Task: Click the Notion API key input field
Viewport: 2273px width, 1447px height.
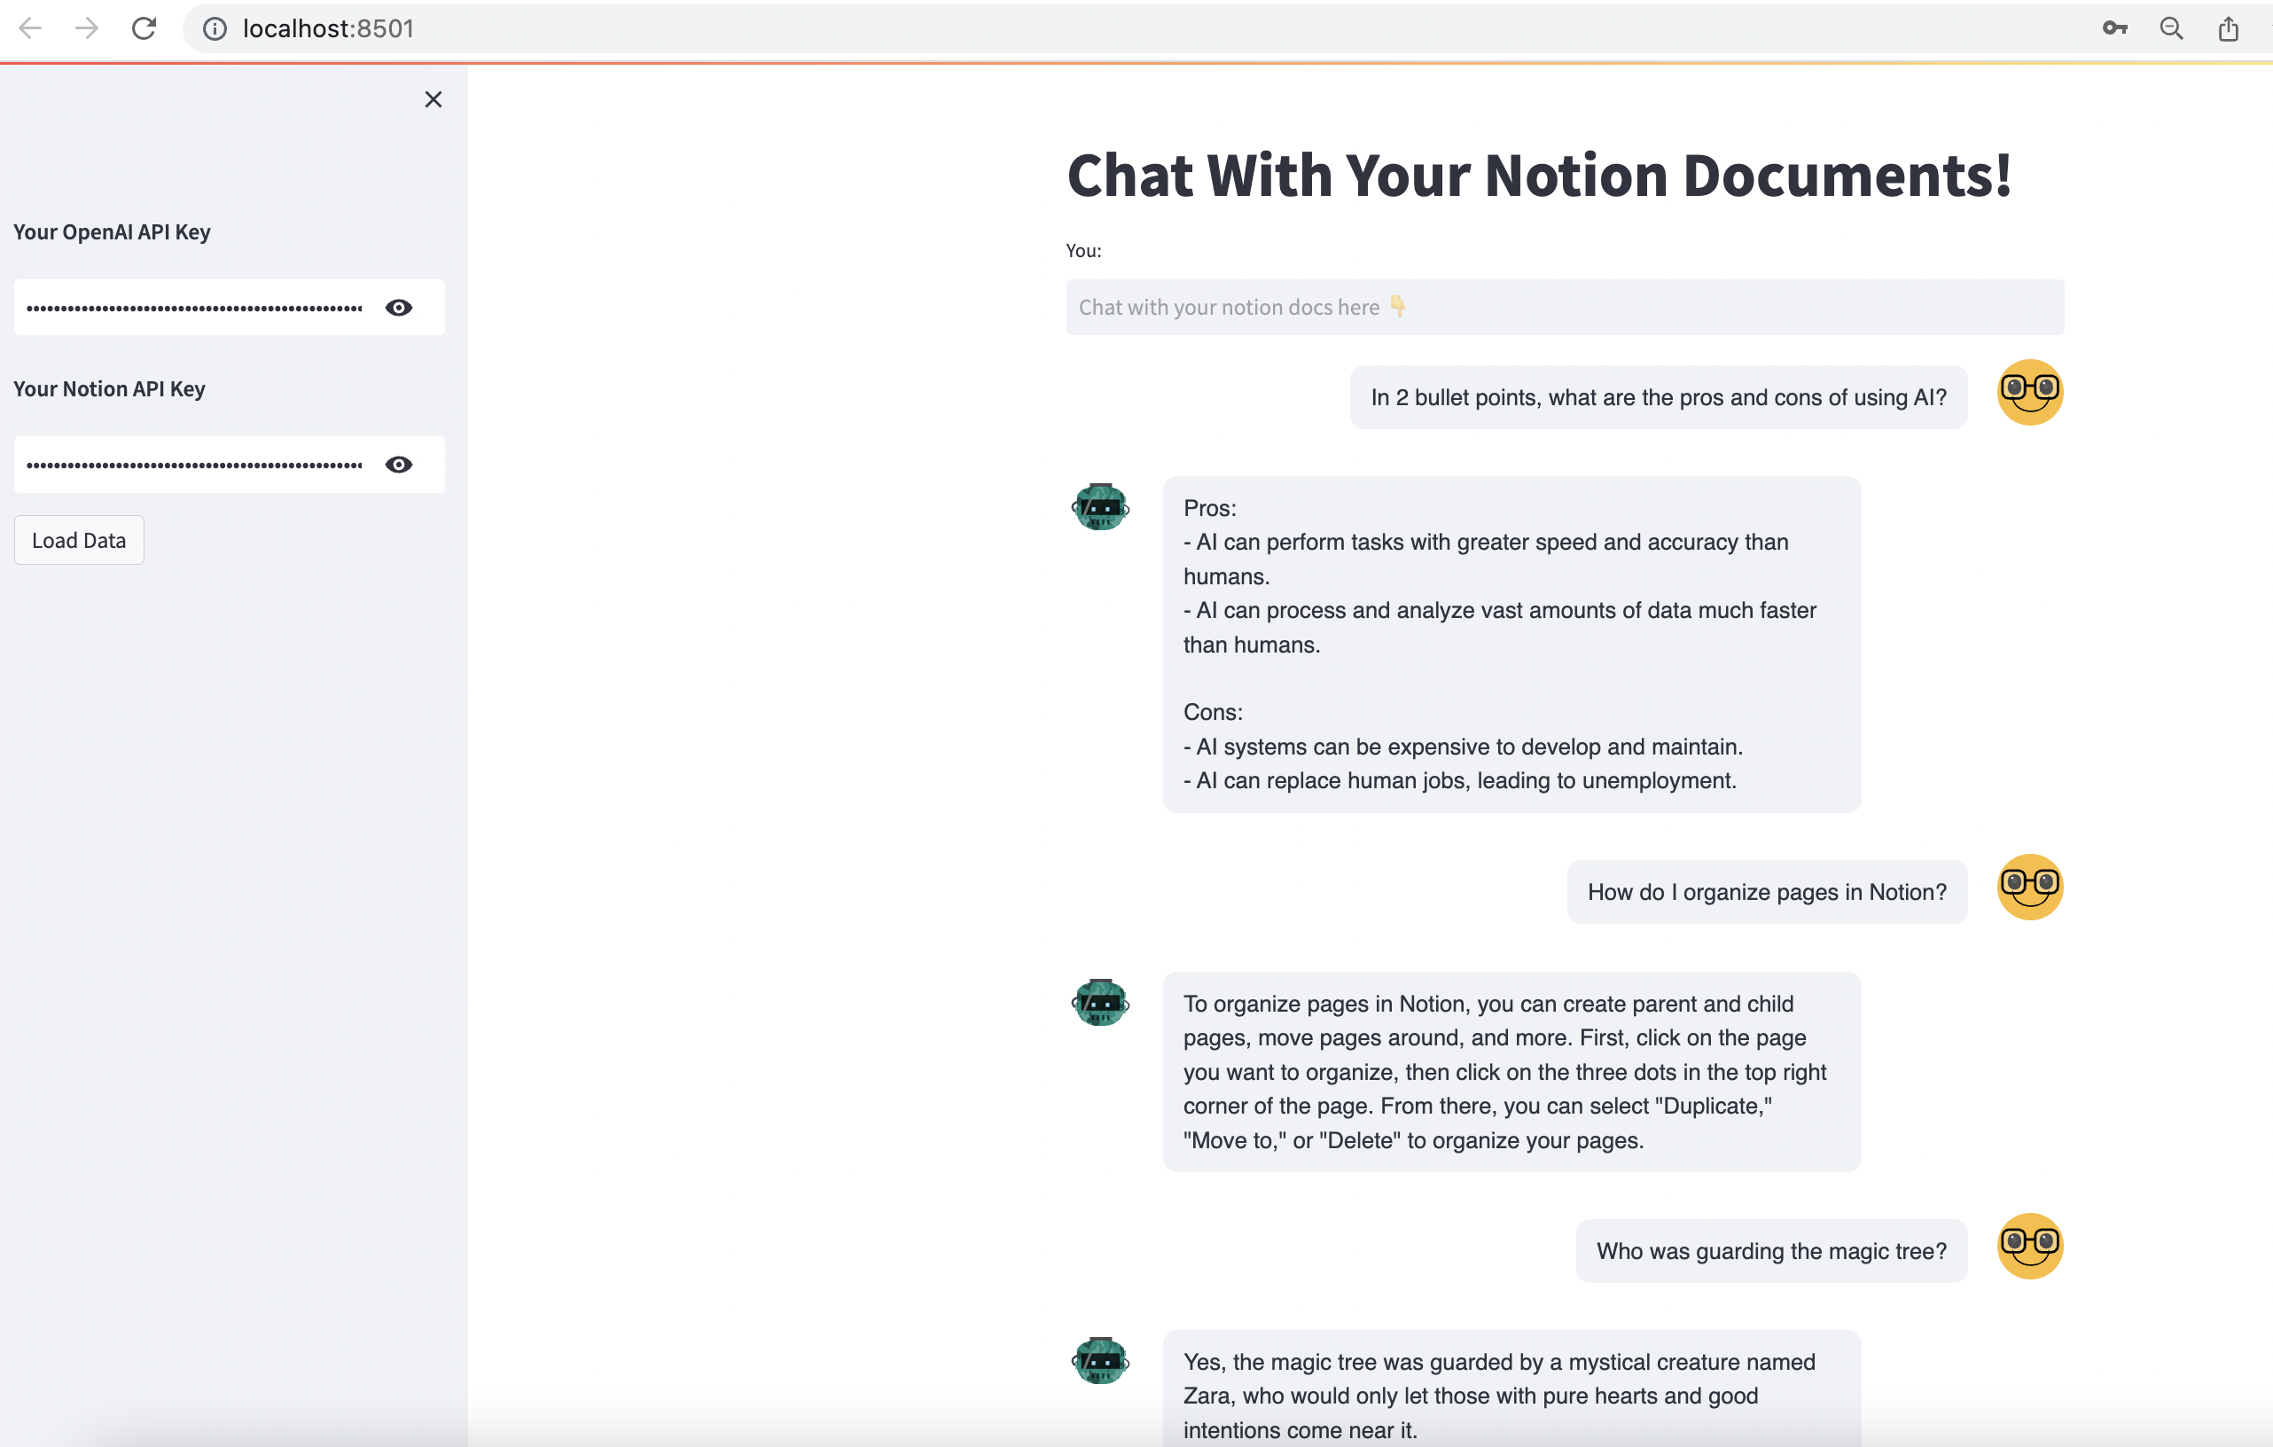Action: click(189, 465)
